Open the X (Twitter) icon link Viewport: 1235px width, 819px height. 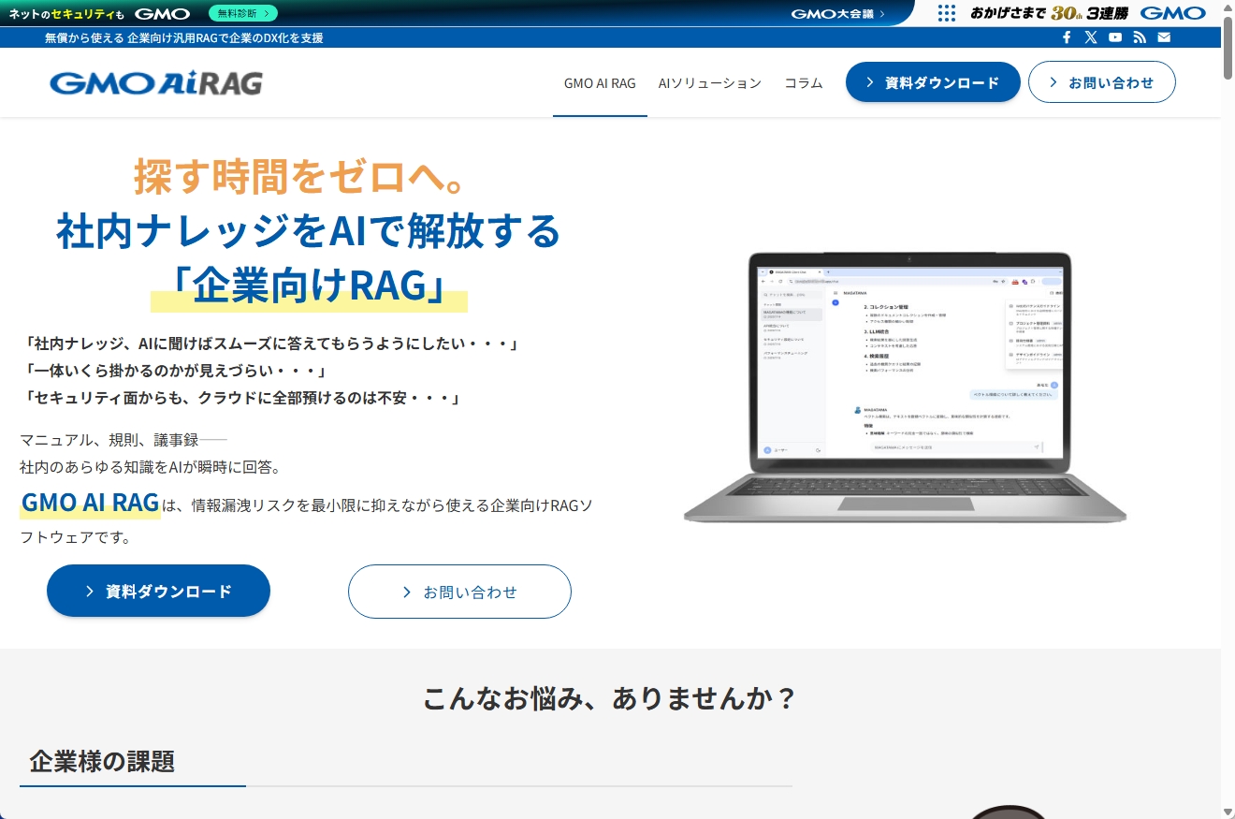click(1091, 37)
